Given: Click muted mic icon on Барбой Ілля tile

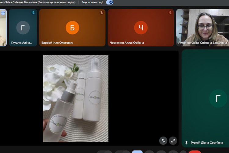Looking at the screenshot, I should click(x=102, y=13).
